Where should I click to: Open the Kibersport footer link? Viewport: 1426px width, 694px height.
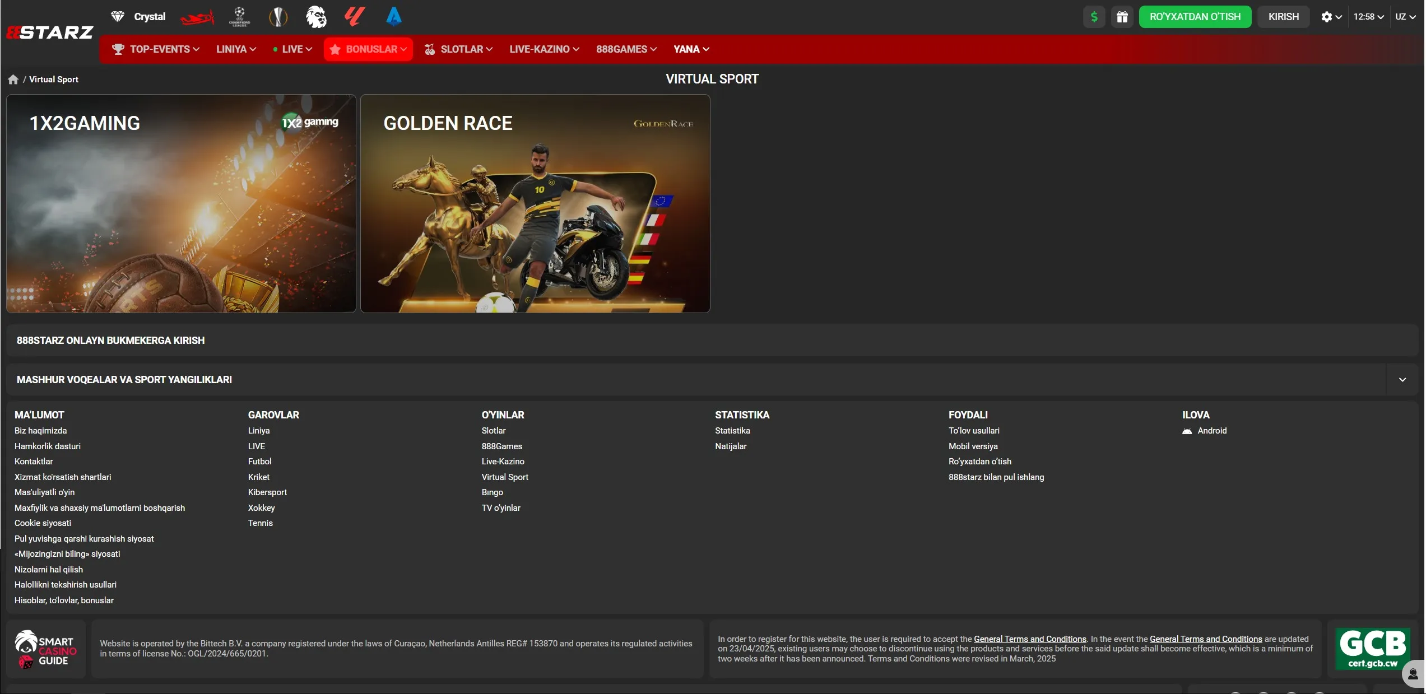pyautogui.click(x=267, y=492)
